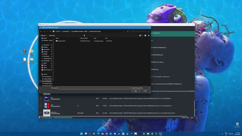Click the Open button

(x=136, y=91)
